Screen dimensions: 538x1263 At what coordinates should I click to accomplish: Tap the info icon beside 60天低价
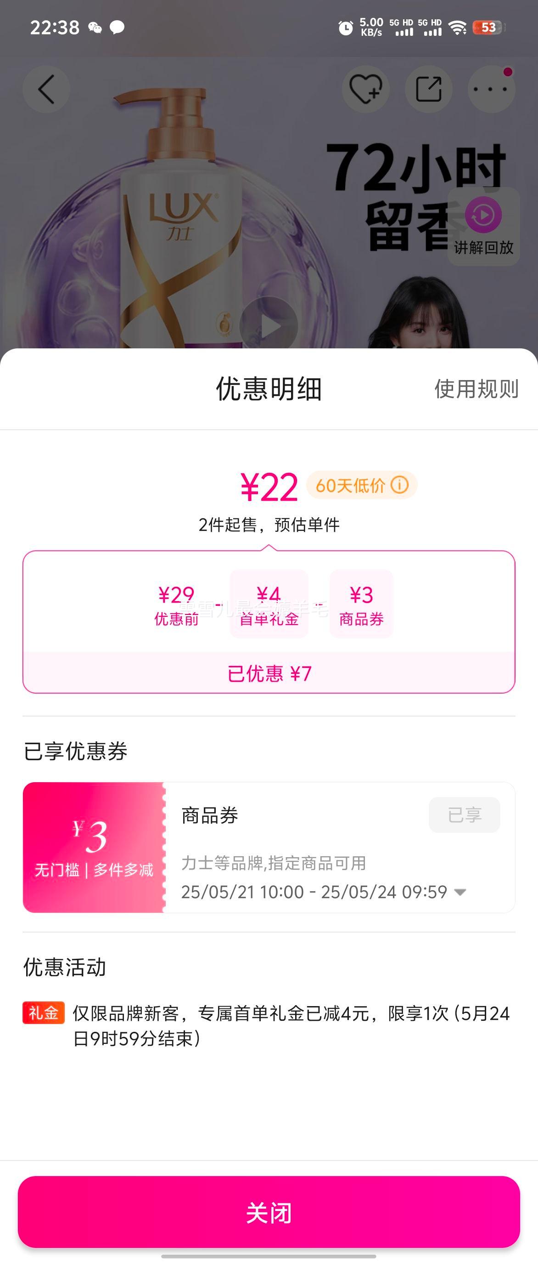pos(399,485)
